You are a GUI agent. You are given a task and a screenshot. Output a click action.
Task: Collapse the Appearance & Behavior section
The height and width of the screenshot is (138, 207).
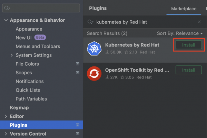tap(6, 20)
